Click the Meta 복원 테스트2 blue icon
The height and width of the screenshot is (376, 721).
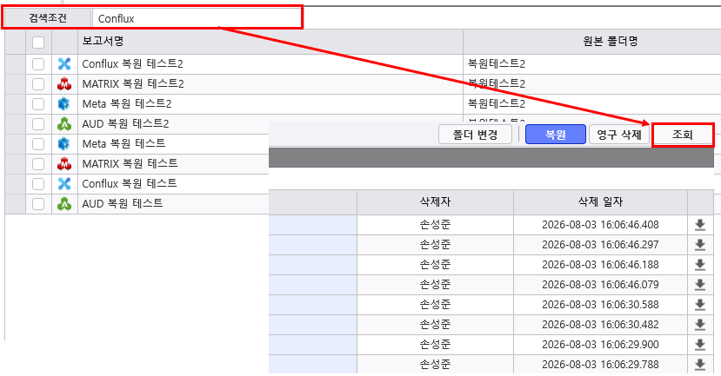64,104
